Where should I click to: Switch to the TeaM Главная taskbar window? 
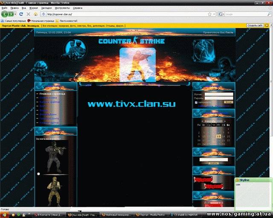(x=83, y=215)
